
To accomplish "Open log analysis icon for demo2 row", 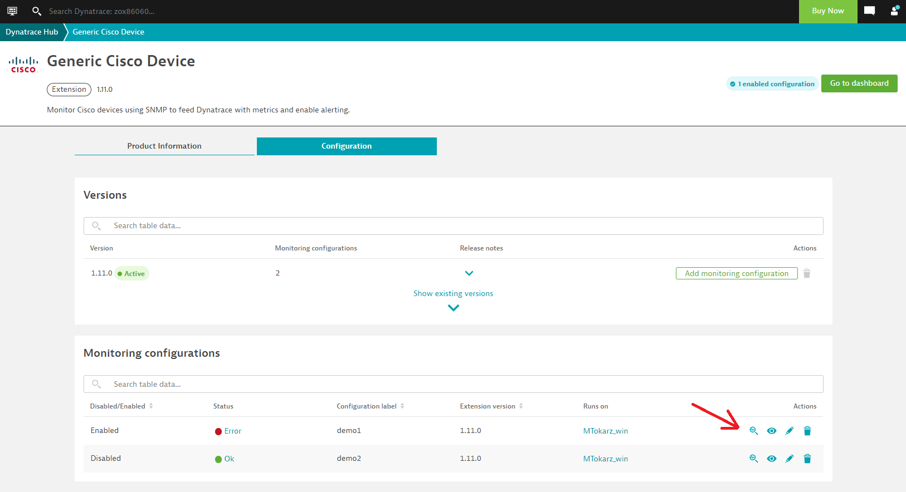I will [x=754, y=459].
